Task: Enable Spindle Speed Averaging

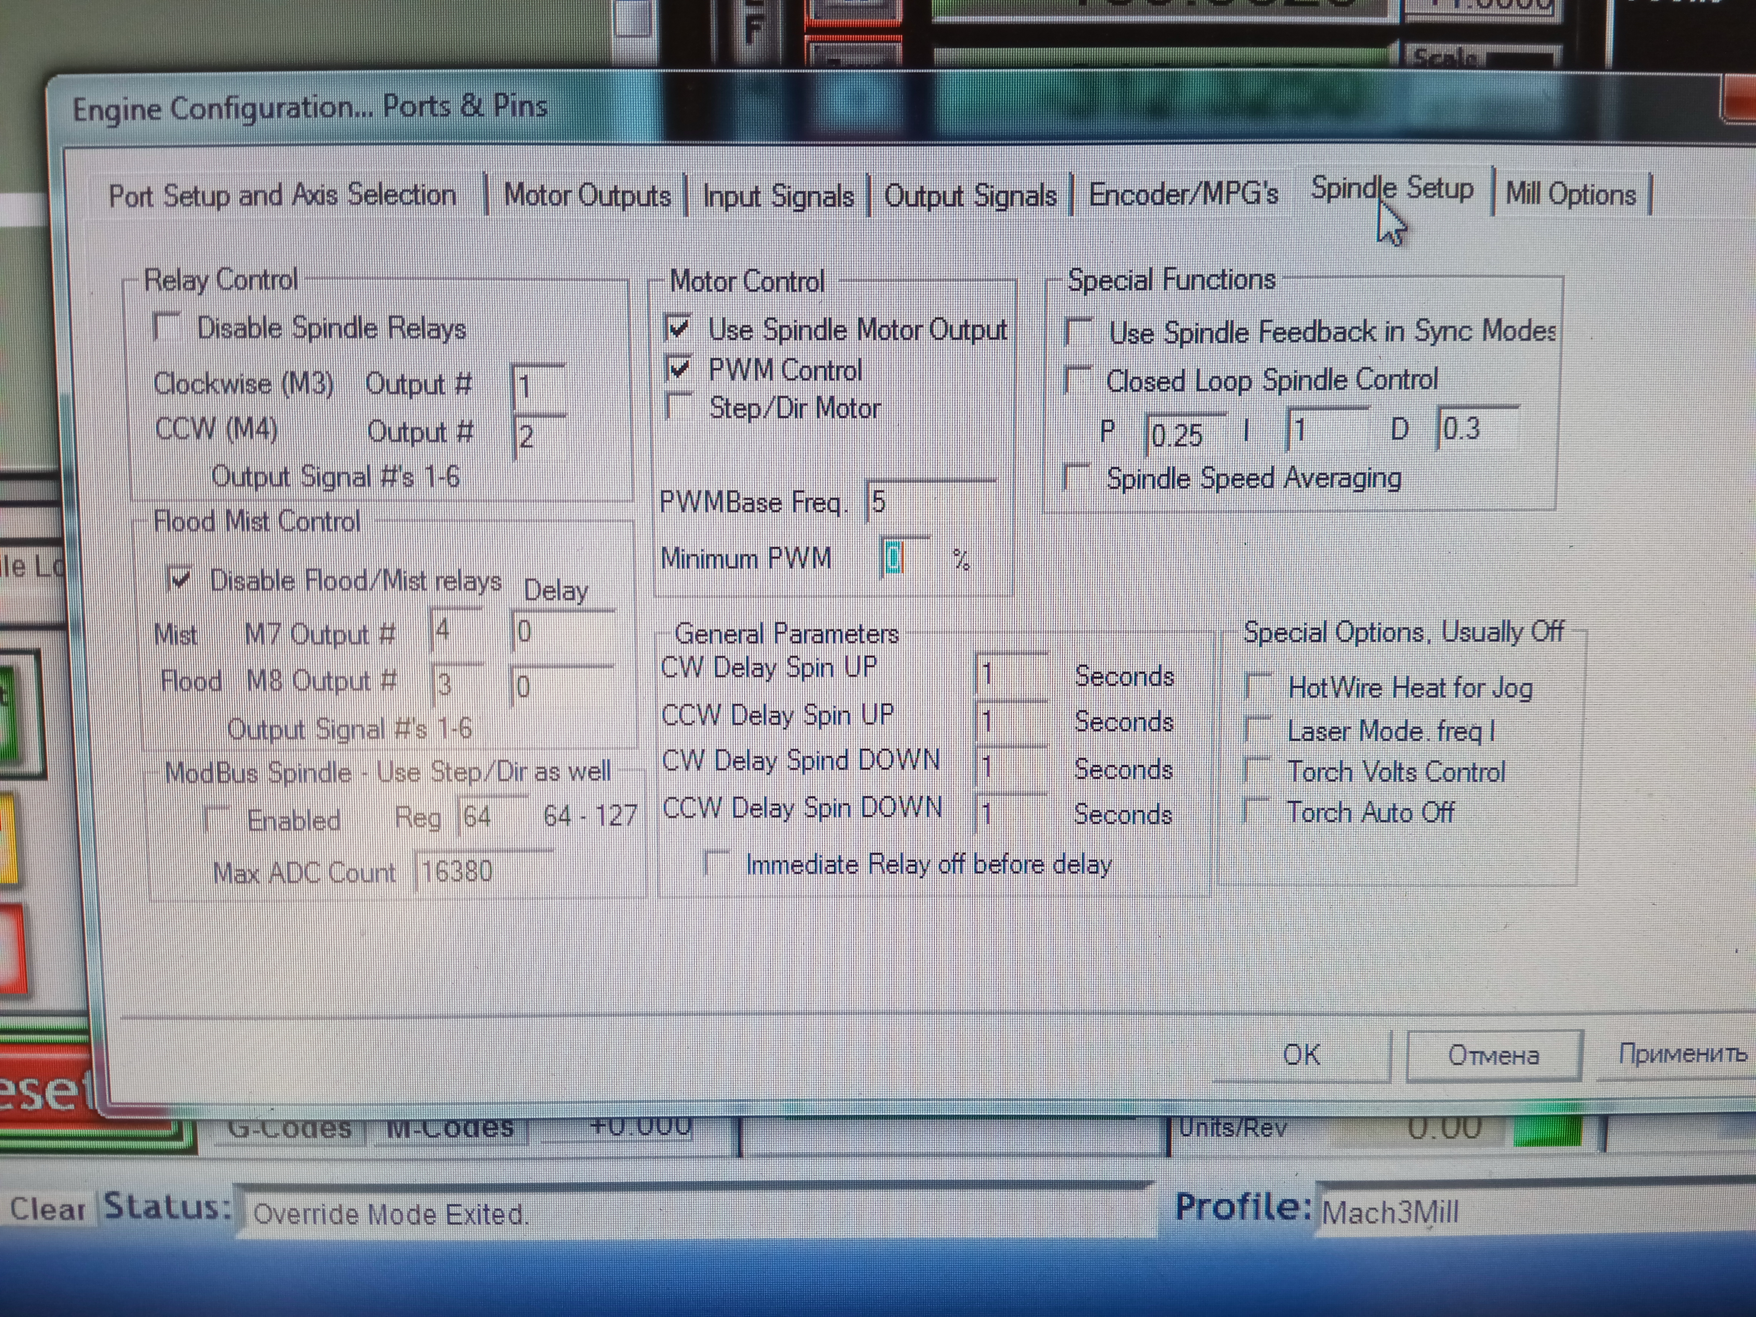Action: pos(1076,478)
